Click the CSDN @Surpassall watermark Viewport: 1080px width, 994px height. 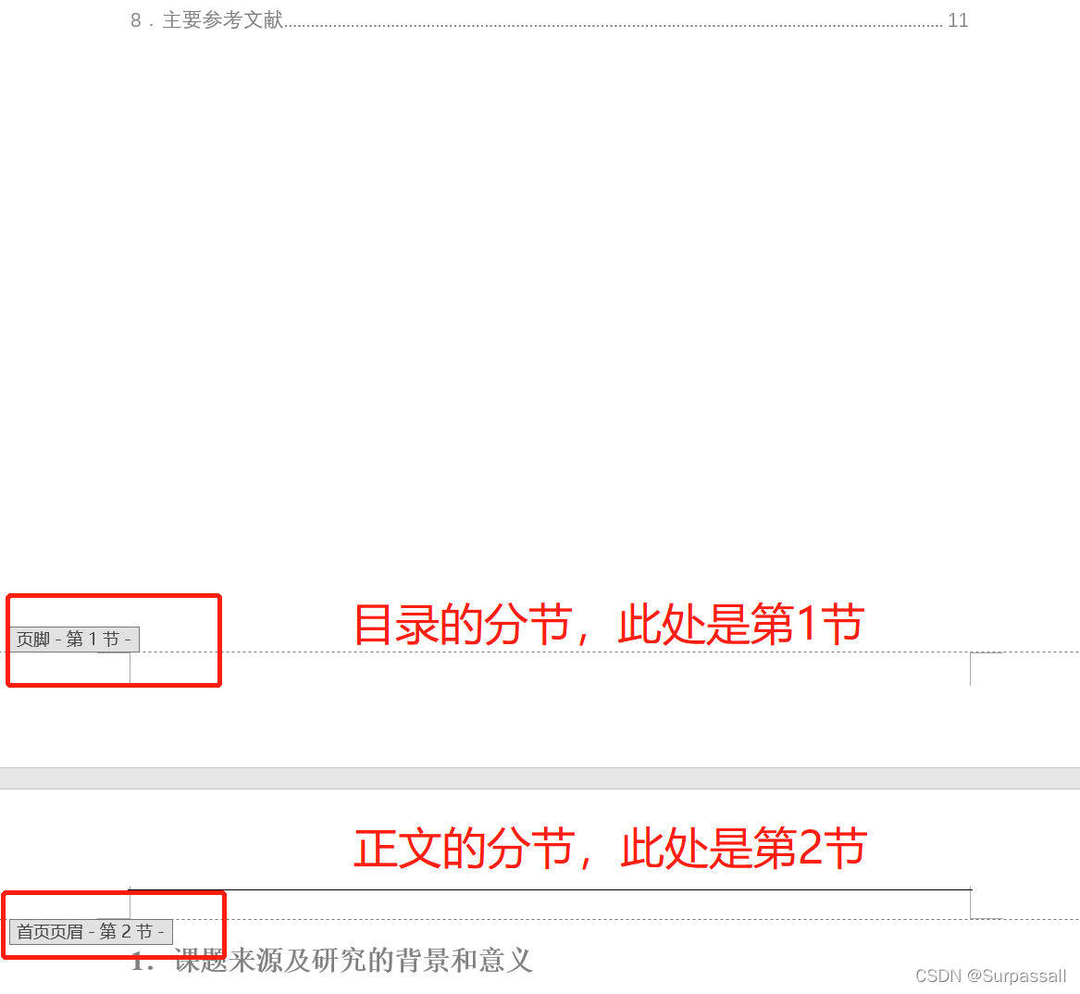tap(990, 975)
